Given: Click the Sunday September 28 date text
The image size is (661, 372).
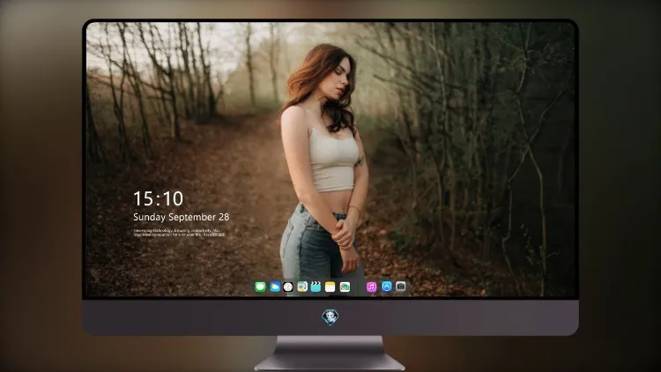Looking at the screenshot, I should pyautogui.click(x=182, y=217).
